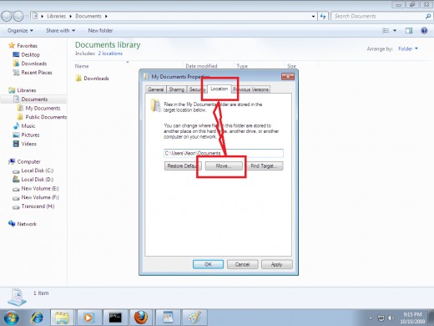Viewport: 434px width, 326px height.
Task: Select Libraries in navigation pane
Action: 27,90
